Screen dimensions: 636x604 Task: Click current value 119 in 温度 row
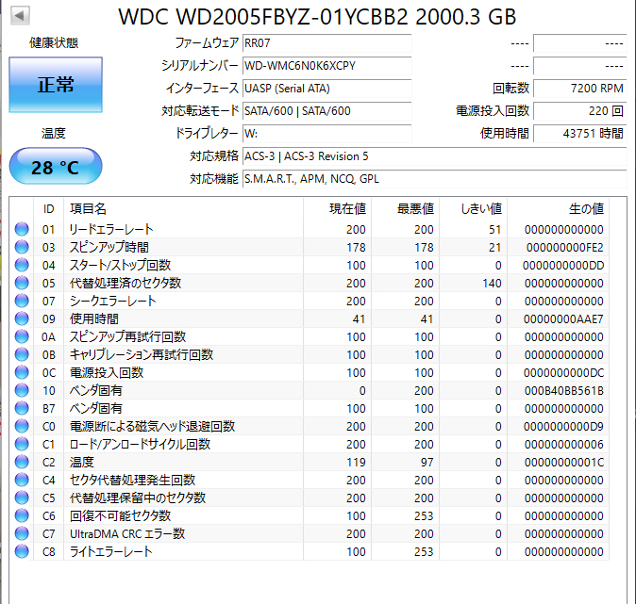pos(356,463)
